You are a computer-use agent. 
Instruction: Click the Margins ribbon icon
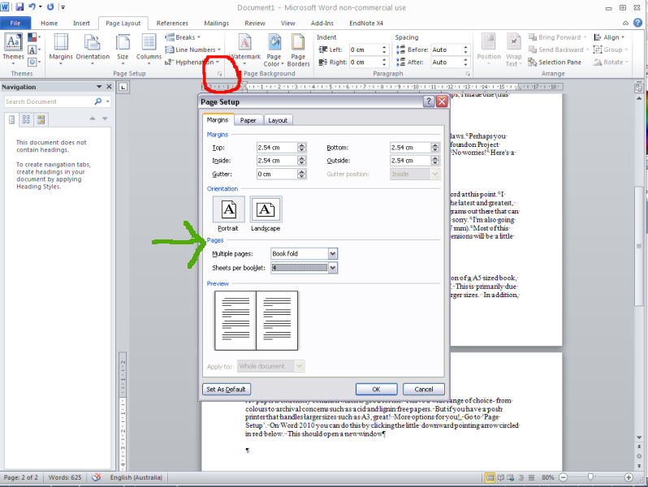point(61,49)
